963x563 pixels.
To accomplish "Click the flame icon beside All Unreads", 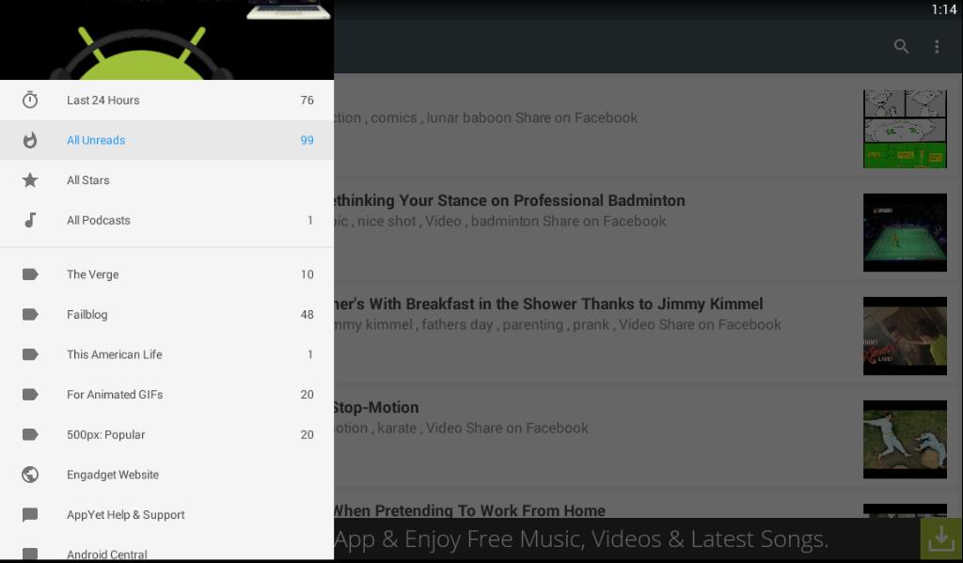I will tap(31, 139).
